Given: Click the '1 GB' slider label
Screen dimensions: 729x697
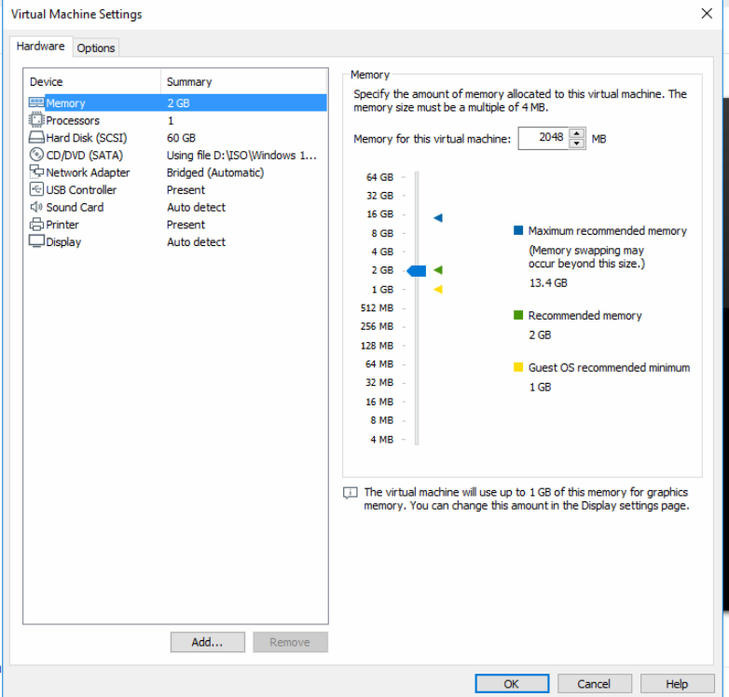Looking at the screenshot, I should [382, 290].
